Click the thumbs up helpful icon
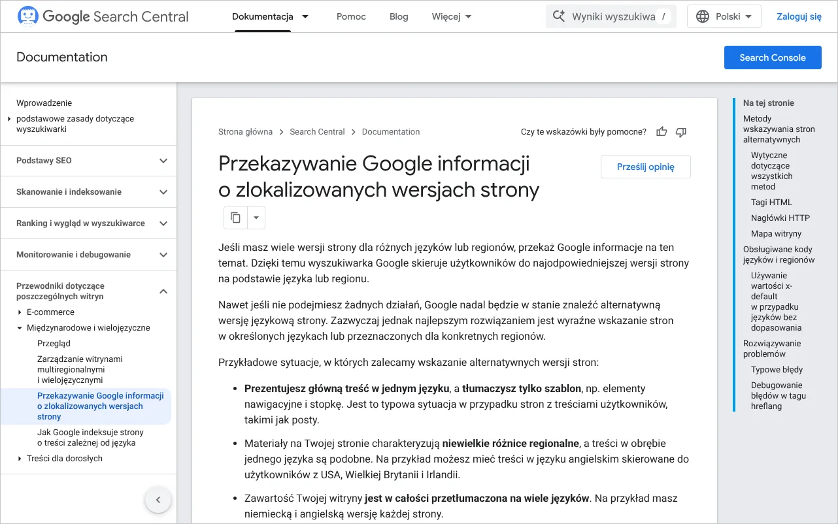 [662, 132]
